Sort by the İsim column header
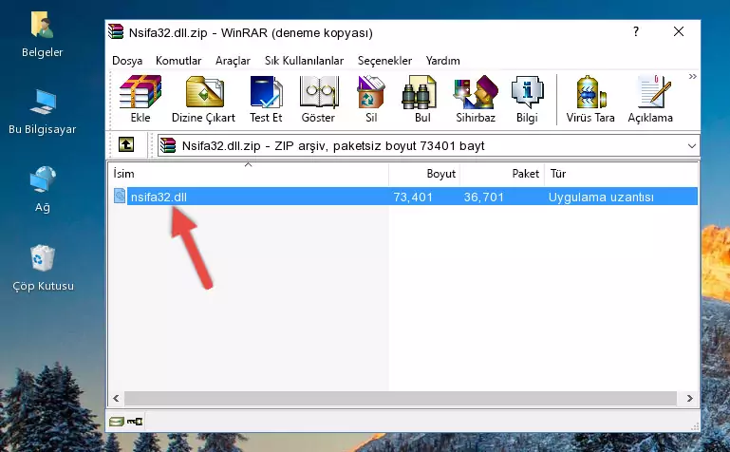 [x=249, y=174]
